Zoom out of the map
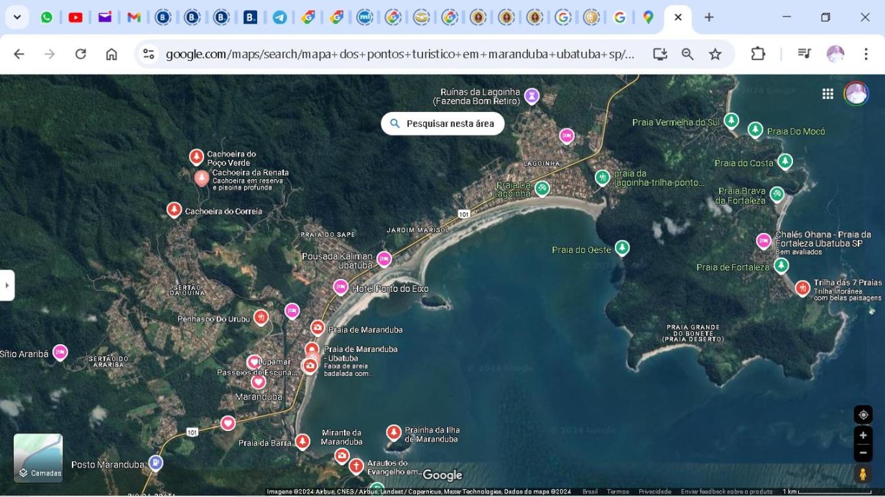Screen dimensions: 885x497 (863, 452)
